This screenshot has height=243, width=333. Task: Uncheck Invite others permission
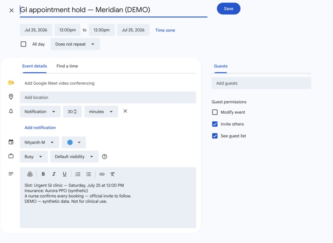click(215, 124)
